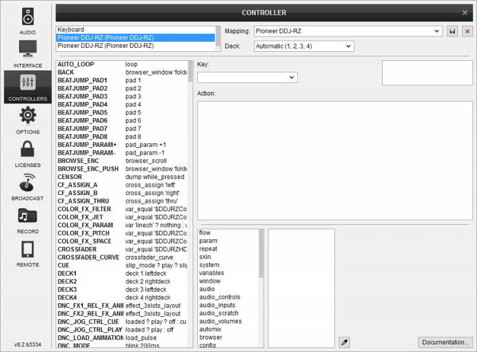The width and height of the screenshot is (477, 352).
Task: Open the Audio settings section
Action: pyautogui.click(x=27, y=21)
